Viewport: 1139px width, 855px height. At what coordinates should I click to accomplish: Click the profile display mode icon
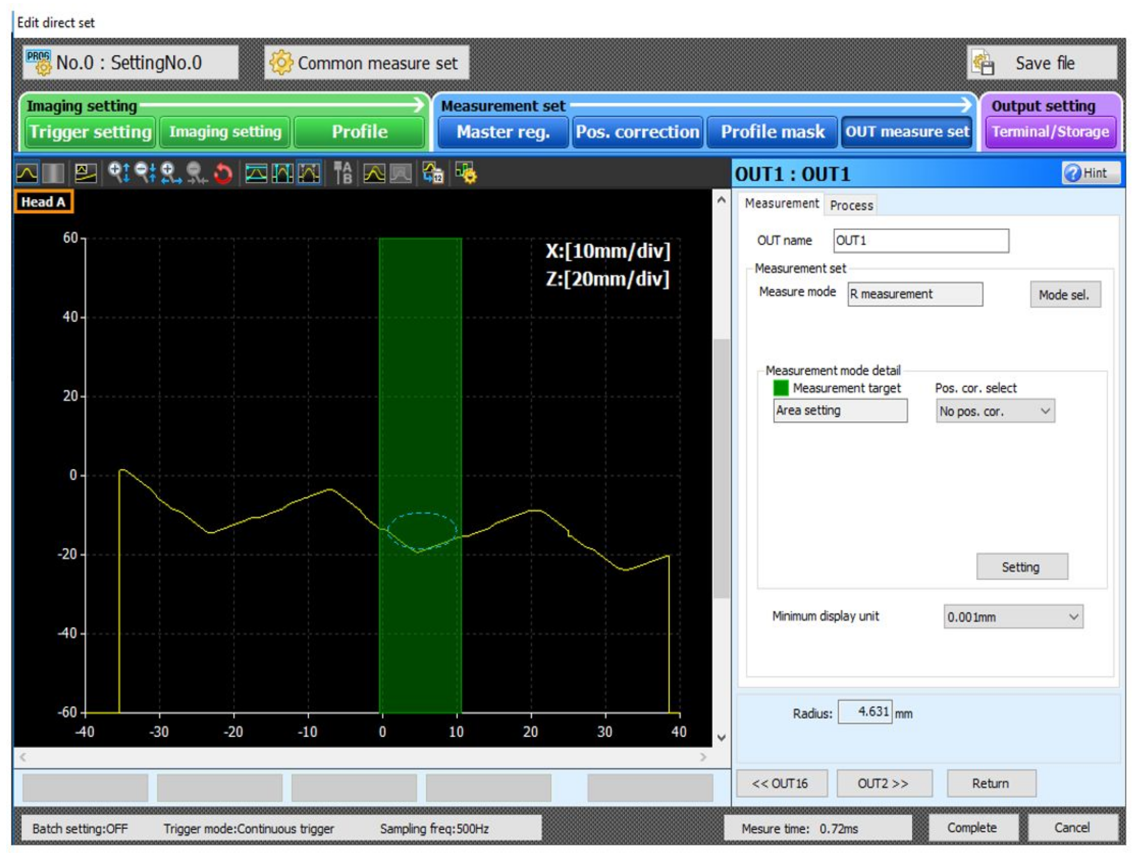pyautogui.click(x=27, y=173)
